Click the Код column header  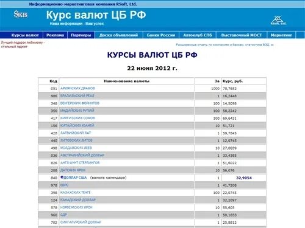(53, 81)
